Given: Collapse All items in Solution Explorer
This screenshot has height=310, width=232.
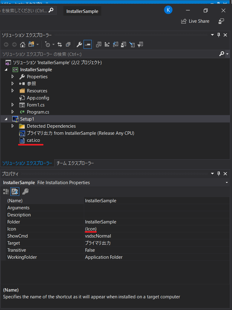Looking at the screenshot, I should click(68, 45).
